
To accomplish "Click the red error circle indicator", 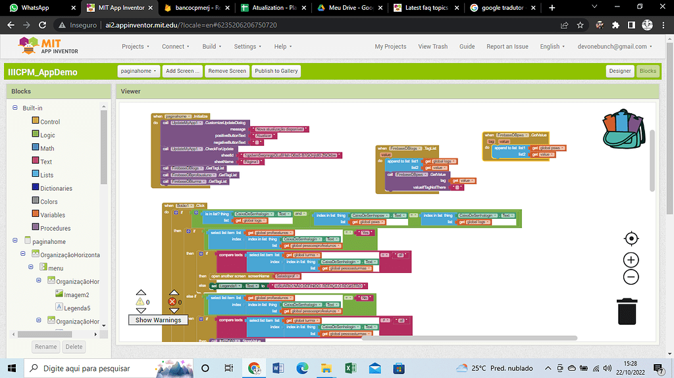I will (x=173, y=302).
